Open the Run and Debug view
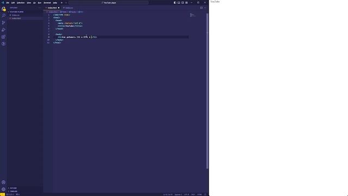Screen dimensions: 348x196 click(x=3, y=30)
